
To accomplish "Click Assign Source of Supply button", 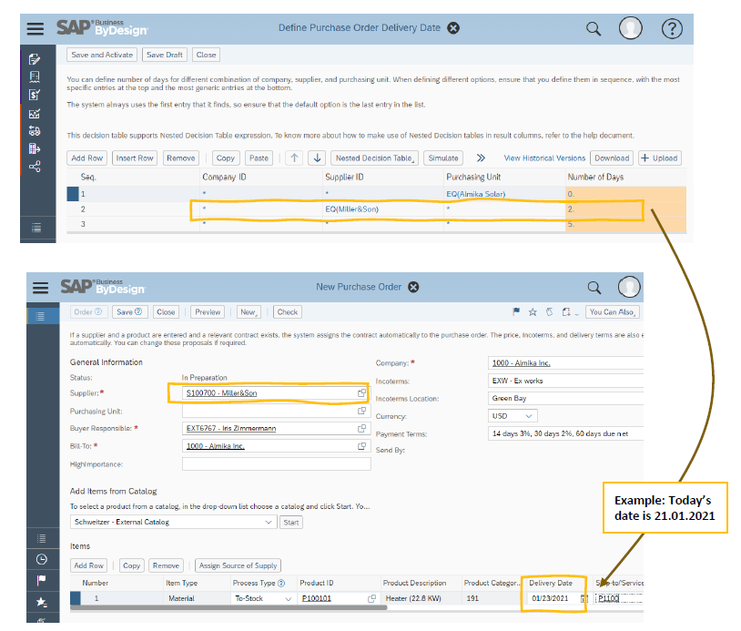I will point(239,565).
